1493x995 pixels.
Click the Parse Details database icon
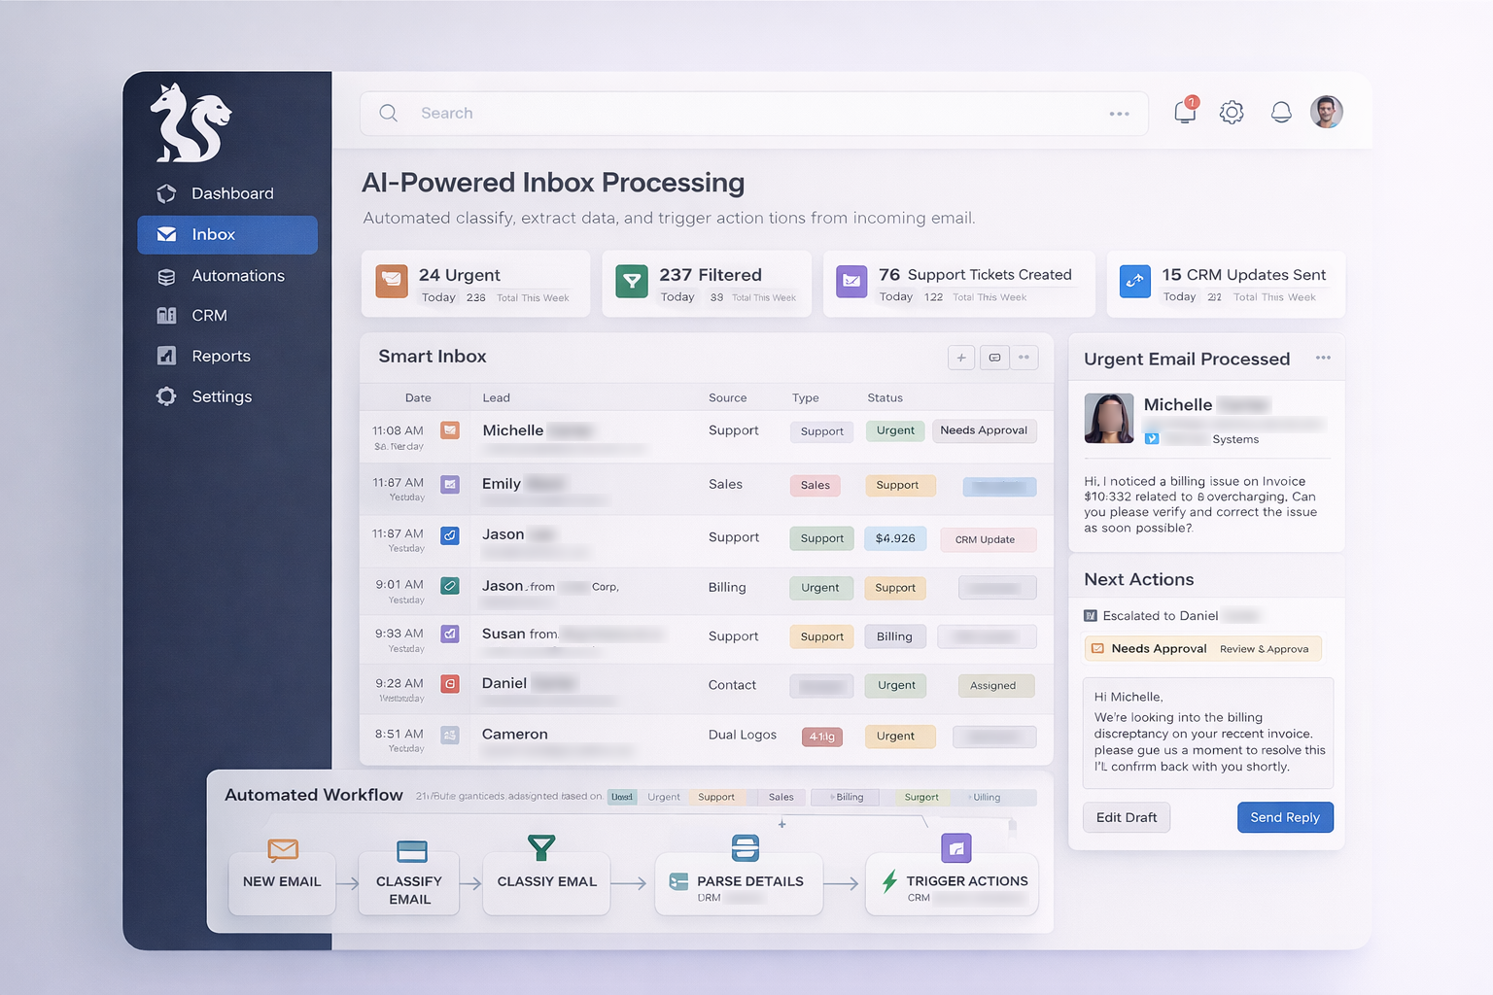pyautogui.click(x=746, y=847)
